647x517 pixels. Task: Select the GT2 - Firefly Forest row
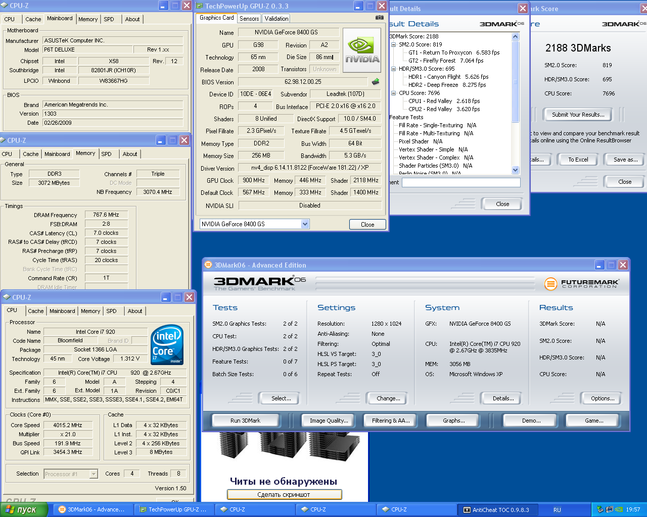446,61
